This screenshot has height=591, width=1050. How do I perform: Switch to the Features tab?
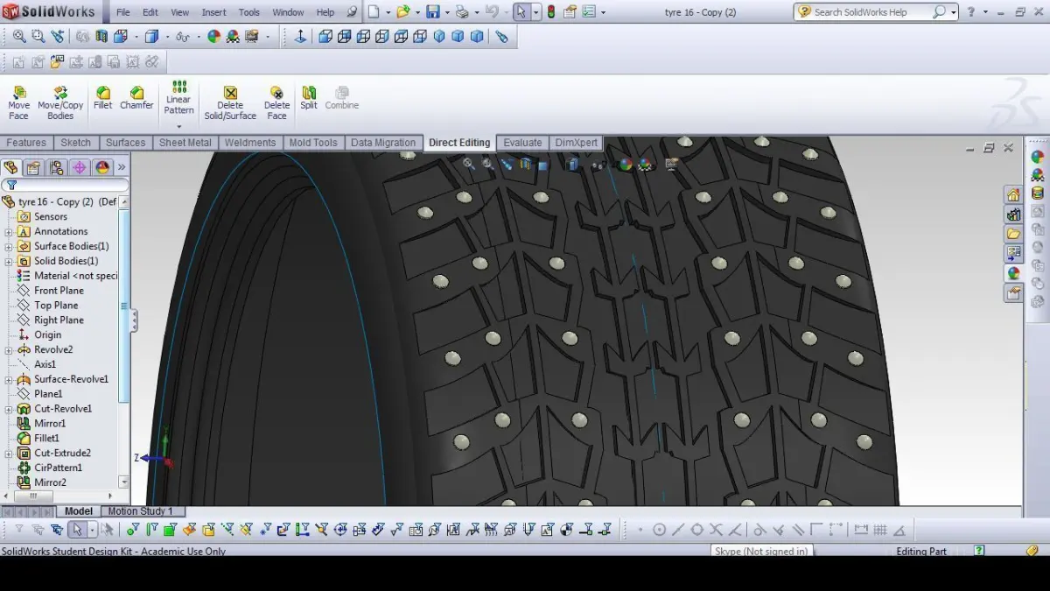coord(26,143)
